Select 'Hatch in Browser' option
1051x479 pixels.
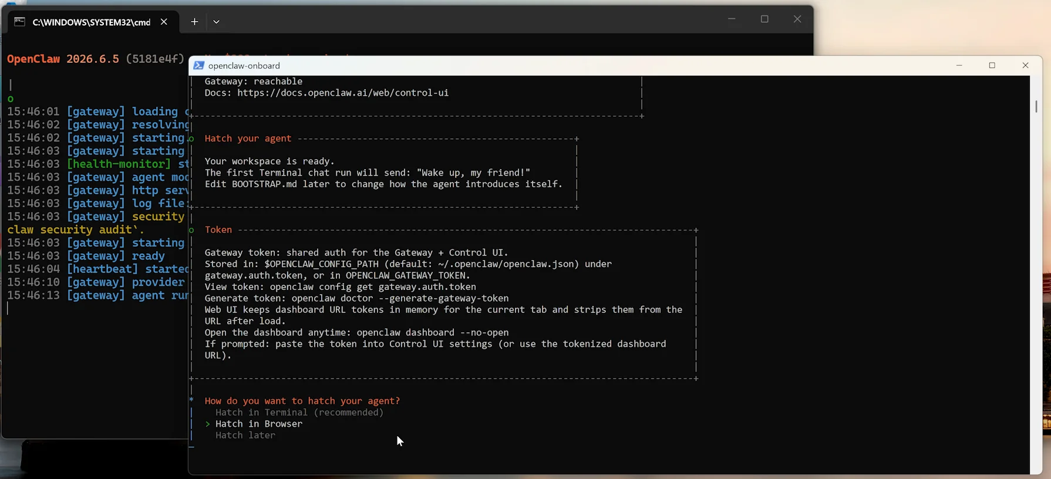[259, 424]
